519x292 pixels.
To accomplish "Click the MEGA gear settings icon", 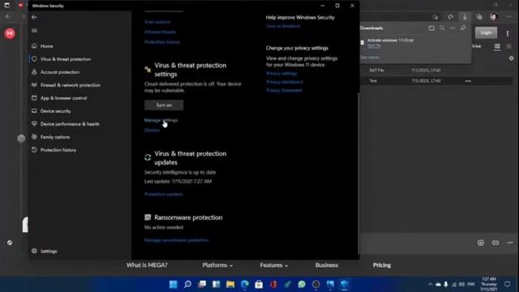I will (x=512, y=58).
